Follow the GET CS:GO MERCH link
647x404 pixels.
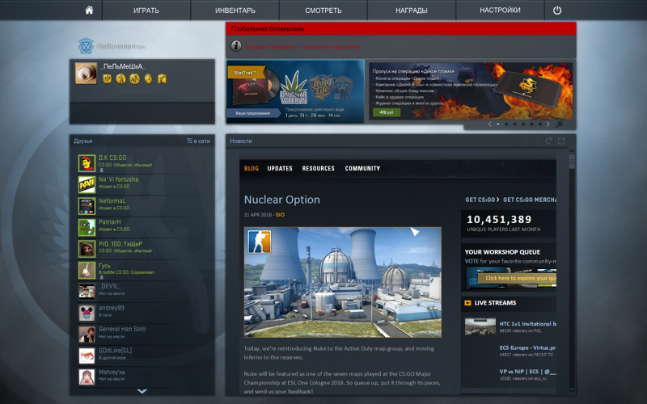[x=530, y=200]
